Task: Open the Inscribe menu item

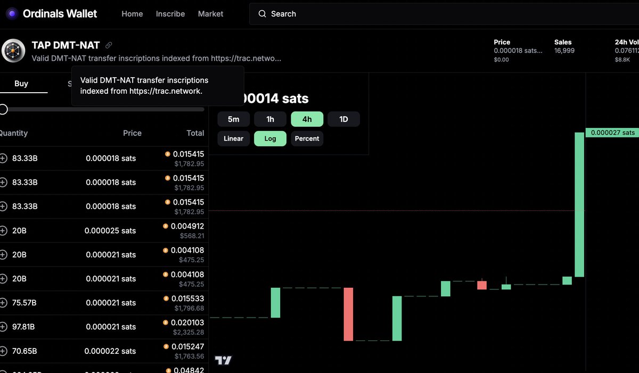Action: pyautogui.click(x=170, y=14)
